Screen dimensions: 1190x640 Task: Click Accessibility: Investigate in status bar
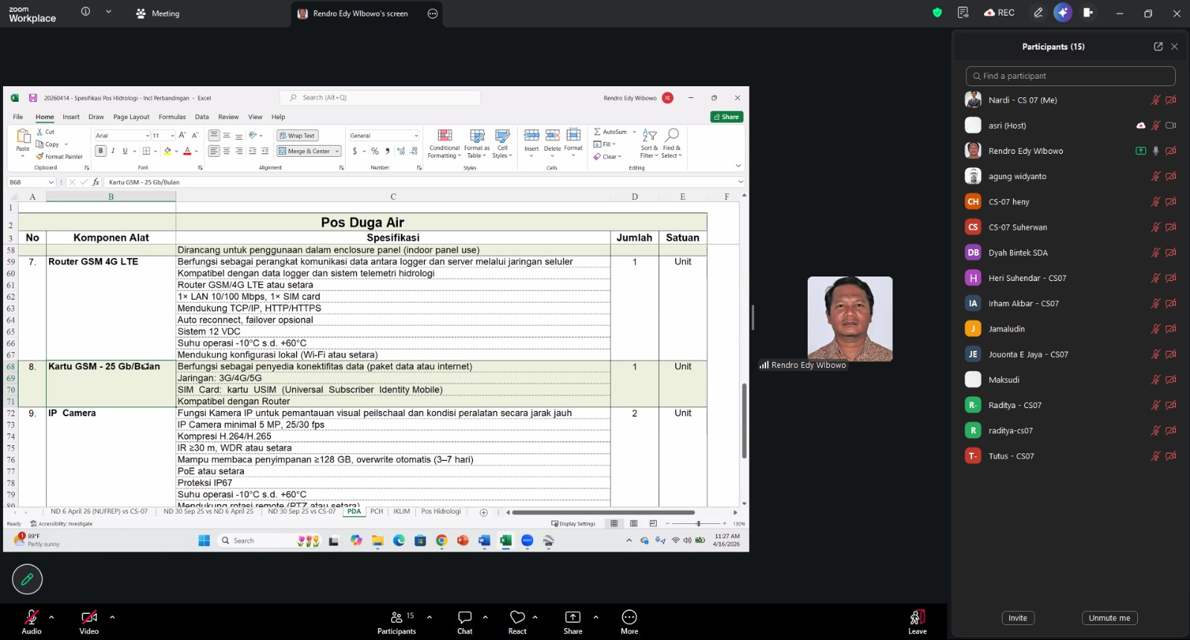[x=62, y=524]
